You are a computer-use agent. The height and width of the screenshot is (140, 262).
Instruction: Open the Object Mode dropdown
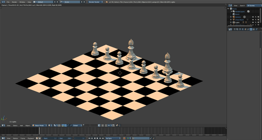(x=39, y=126)
